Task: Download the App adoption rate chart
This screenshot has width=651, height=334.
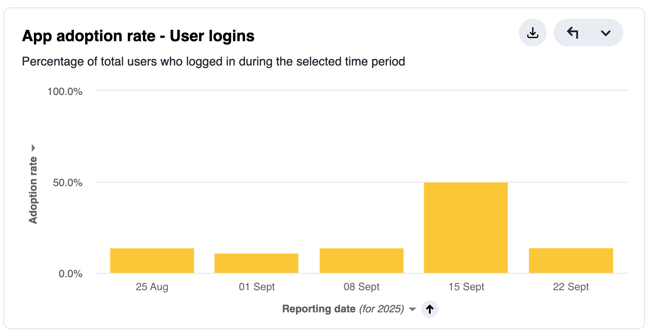Action: click(x=532, y=33)
